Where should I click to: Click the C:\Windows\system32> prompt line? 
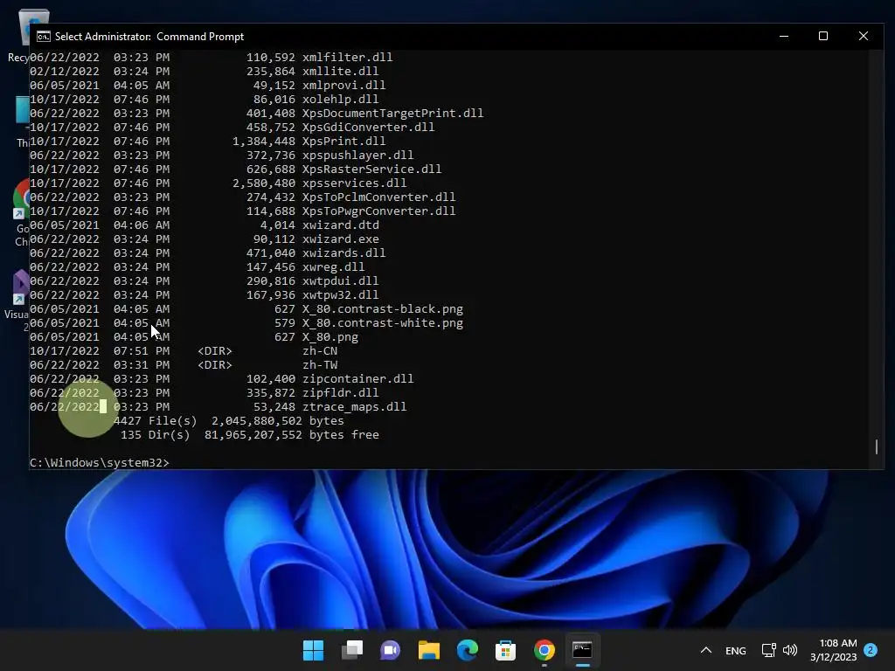pyautogui.click(x=100, y=463)
